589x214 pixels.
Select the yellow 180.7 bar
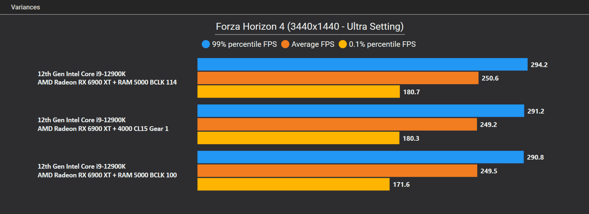(x=299, y=92)
